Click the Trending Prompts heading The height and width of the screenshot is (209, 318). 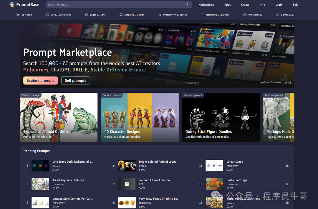click(x=36, y=151)
